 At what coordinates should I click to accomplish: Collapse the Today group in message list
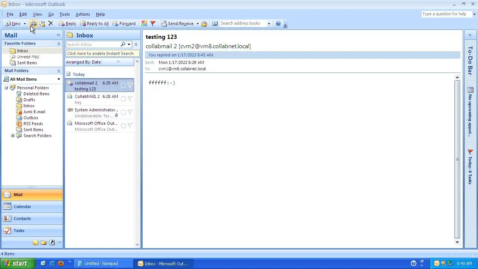68,74
